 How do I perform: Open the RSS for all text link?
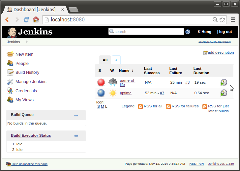coord(153,106)
